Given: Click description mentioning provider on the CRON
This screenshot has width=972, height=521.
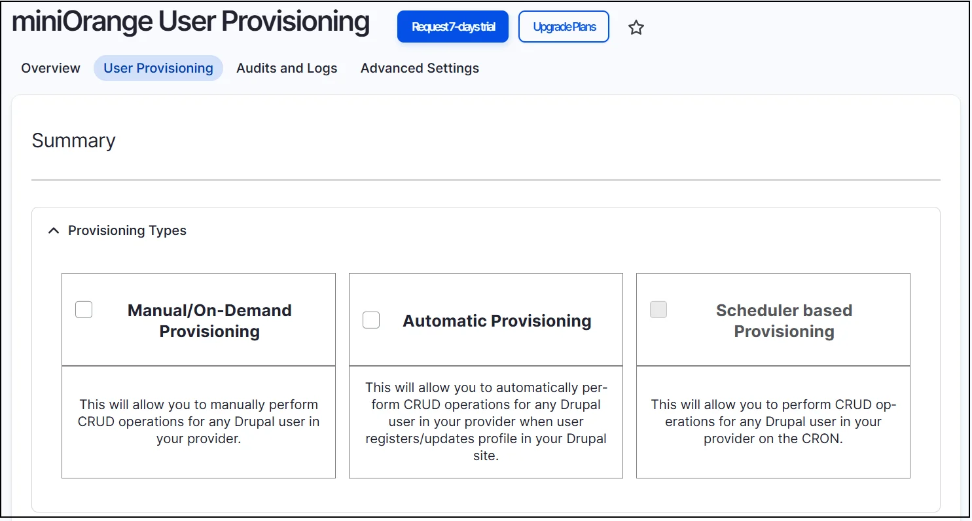Looking at the screenshot, I should (x=773, y=422).
